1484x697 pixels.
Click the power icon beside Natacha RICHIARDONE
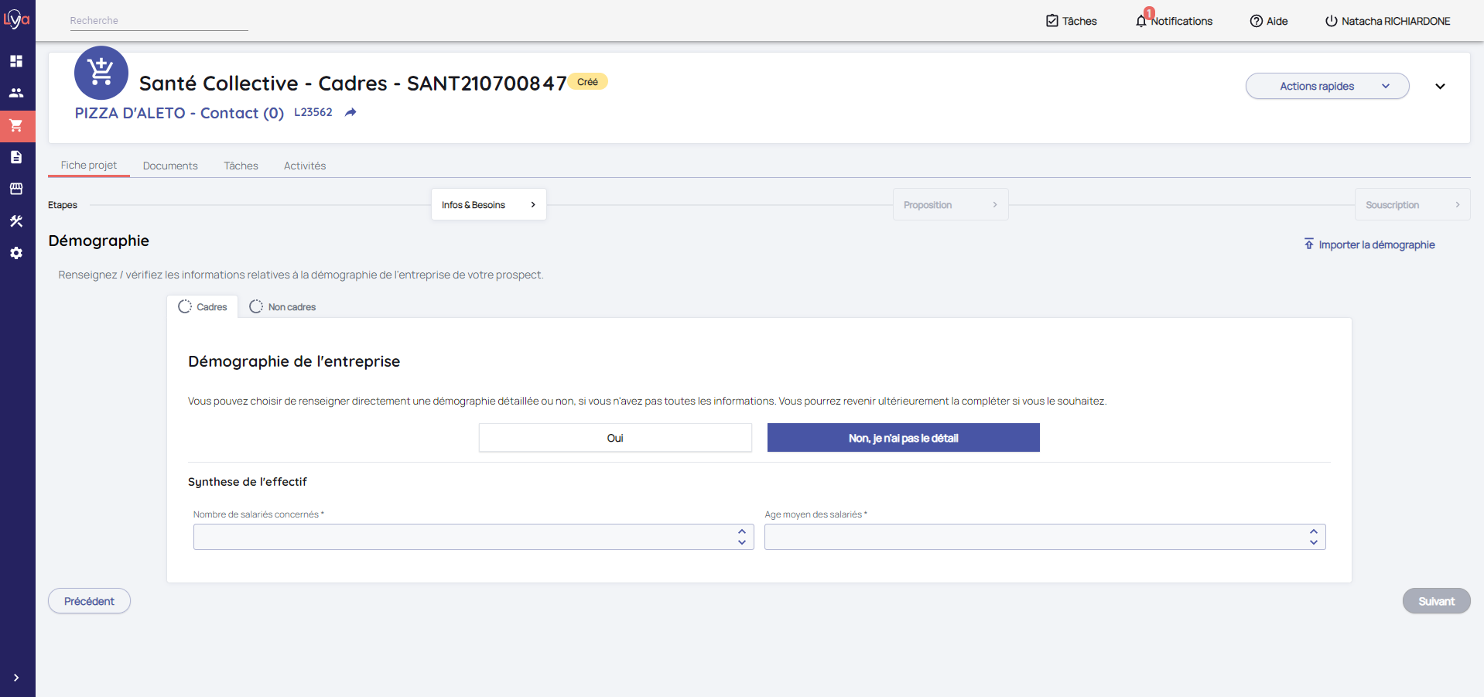click(1332, 21)
